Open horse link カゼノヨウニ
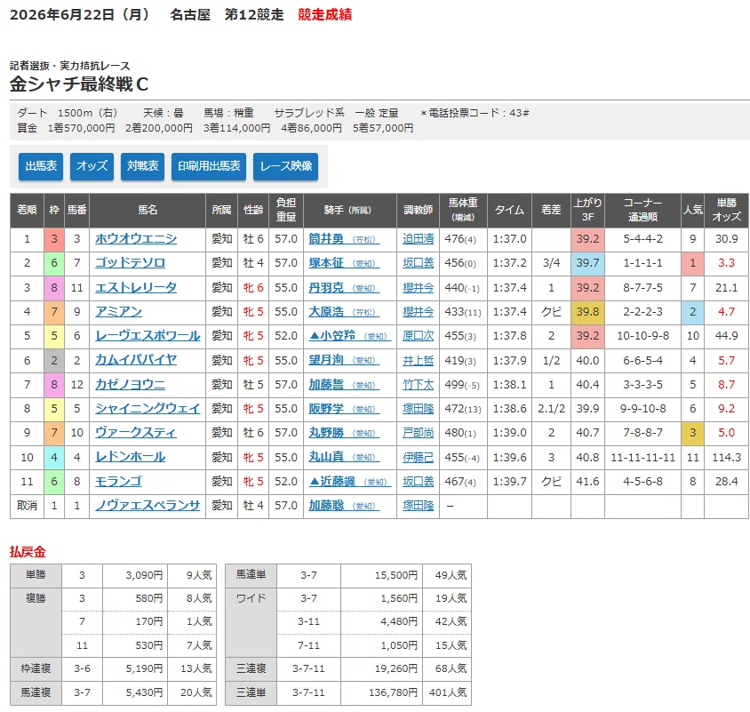The height and width of the screenshot is (712, 750). coord(130,384)
